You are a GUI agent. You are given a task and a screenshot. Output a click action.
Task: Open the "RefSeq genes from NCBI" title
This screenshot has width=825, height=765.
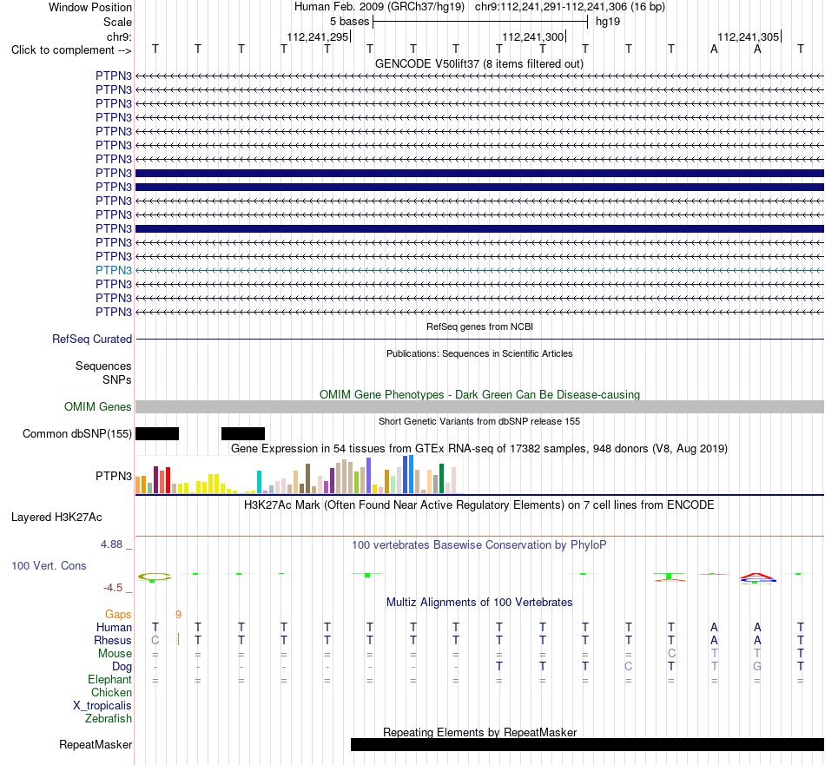(x=479, y=326)
